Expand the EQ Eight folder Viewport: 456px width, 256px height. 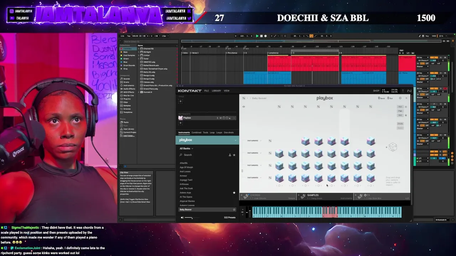(x=139, y=52)
